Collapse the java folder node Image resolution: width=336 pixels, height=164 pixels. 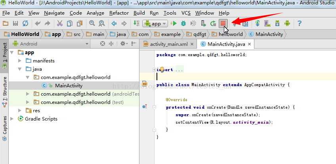tap(20, 69)
